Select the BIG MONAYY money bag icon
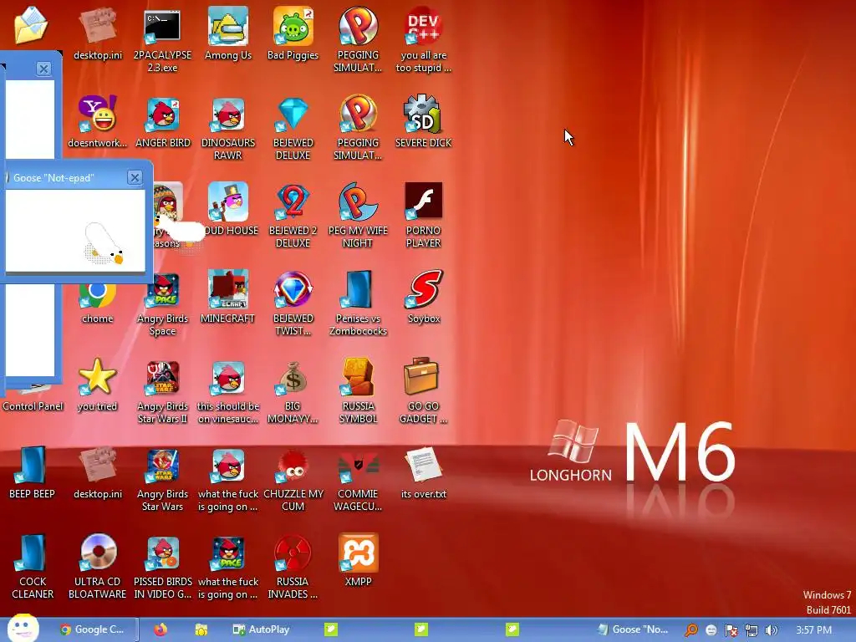Viewport: 856px width, 642px height. (x=293, y=378)
